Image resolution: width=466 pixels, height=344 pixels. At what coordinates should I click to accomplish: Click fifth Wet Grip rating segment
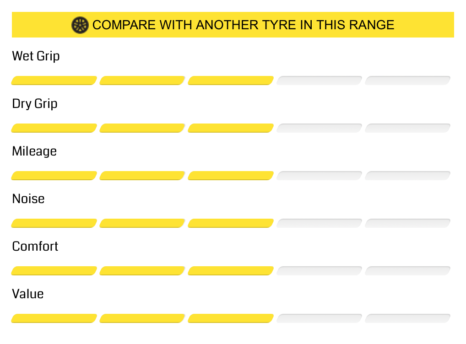coord(407,81)
